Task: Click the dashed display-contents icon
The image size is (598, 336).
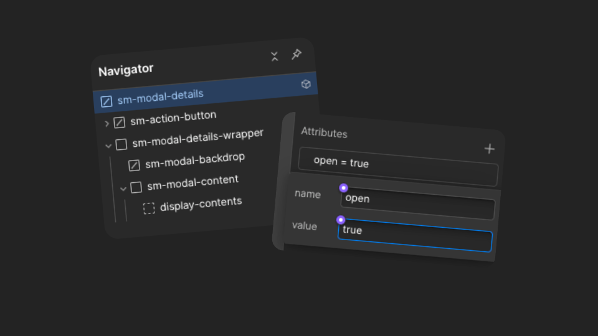Action: pos(149,208)
